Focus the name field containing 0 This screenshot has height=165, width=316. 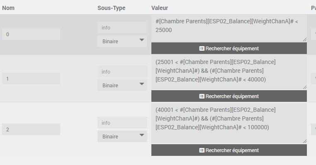(x=31, y=34)
